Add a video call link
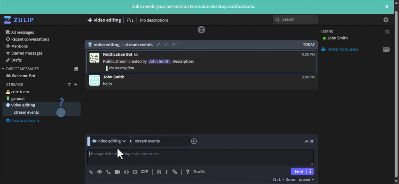399x184 pixels. tap(117, 172)
